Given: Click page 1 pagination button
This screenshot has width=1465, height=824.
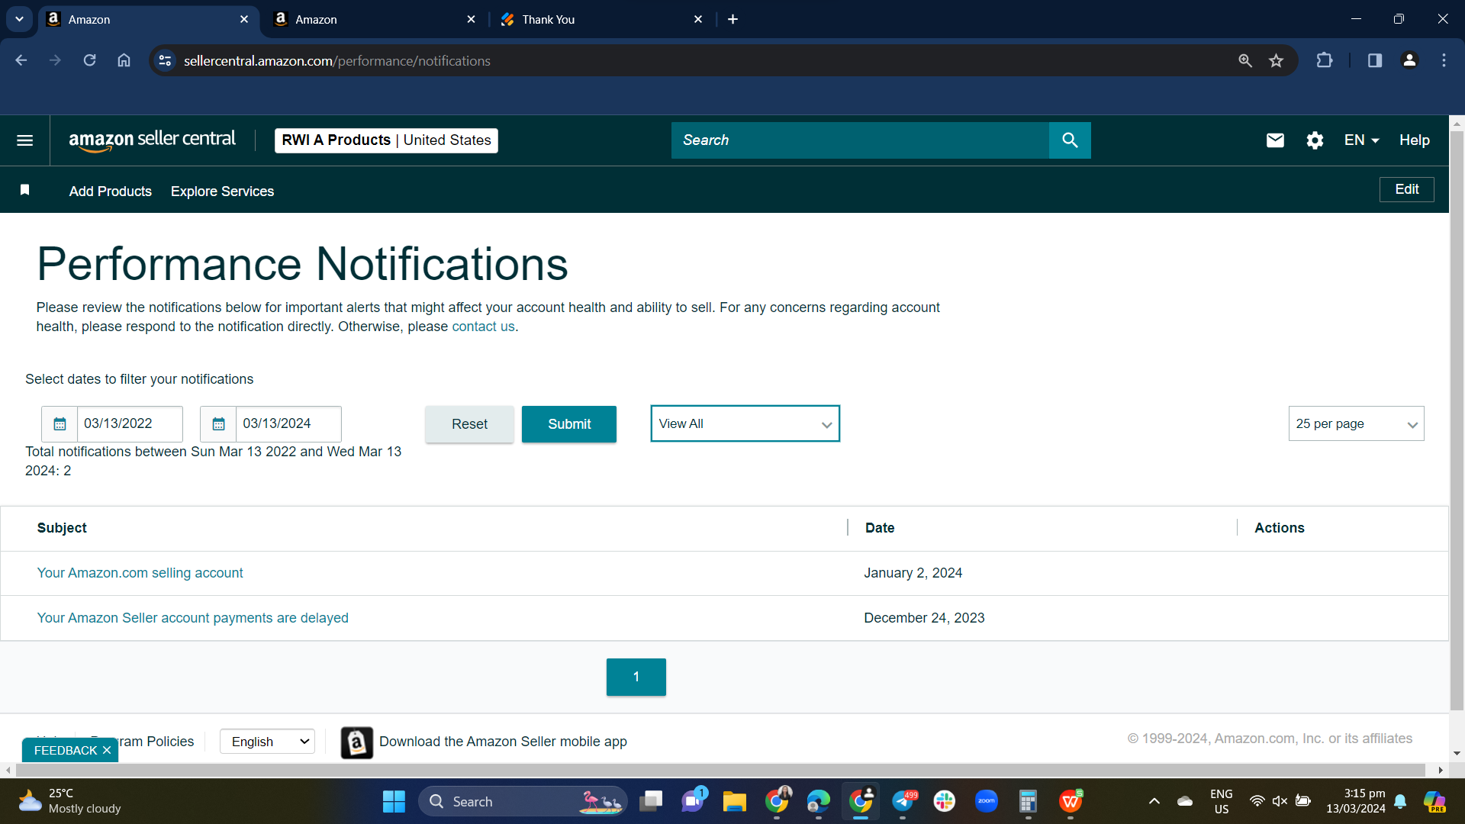Looking at the screenshot, I should click(x=636, y=677).
